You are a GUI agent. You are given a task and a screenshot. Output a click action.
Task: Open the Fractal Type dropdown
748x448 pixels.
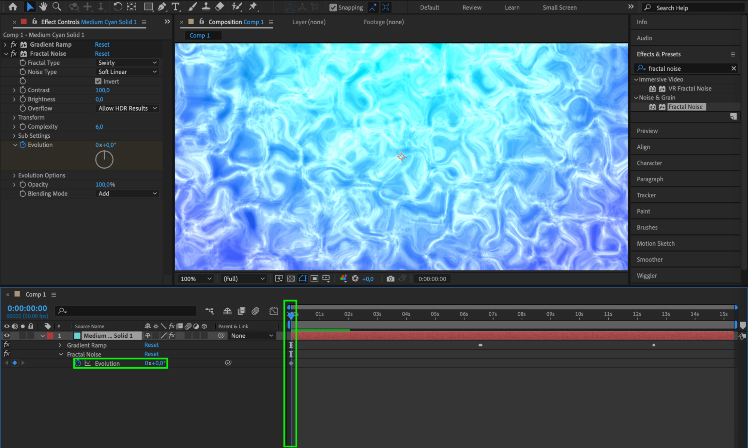click(127, 63)
